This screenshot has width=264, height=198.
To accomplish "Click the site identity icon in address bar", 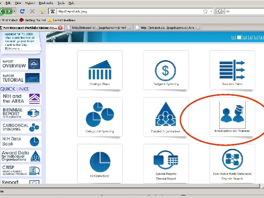I will point(52,11).
